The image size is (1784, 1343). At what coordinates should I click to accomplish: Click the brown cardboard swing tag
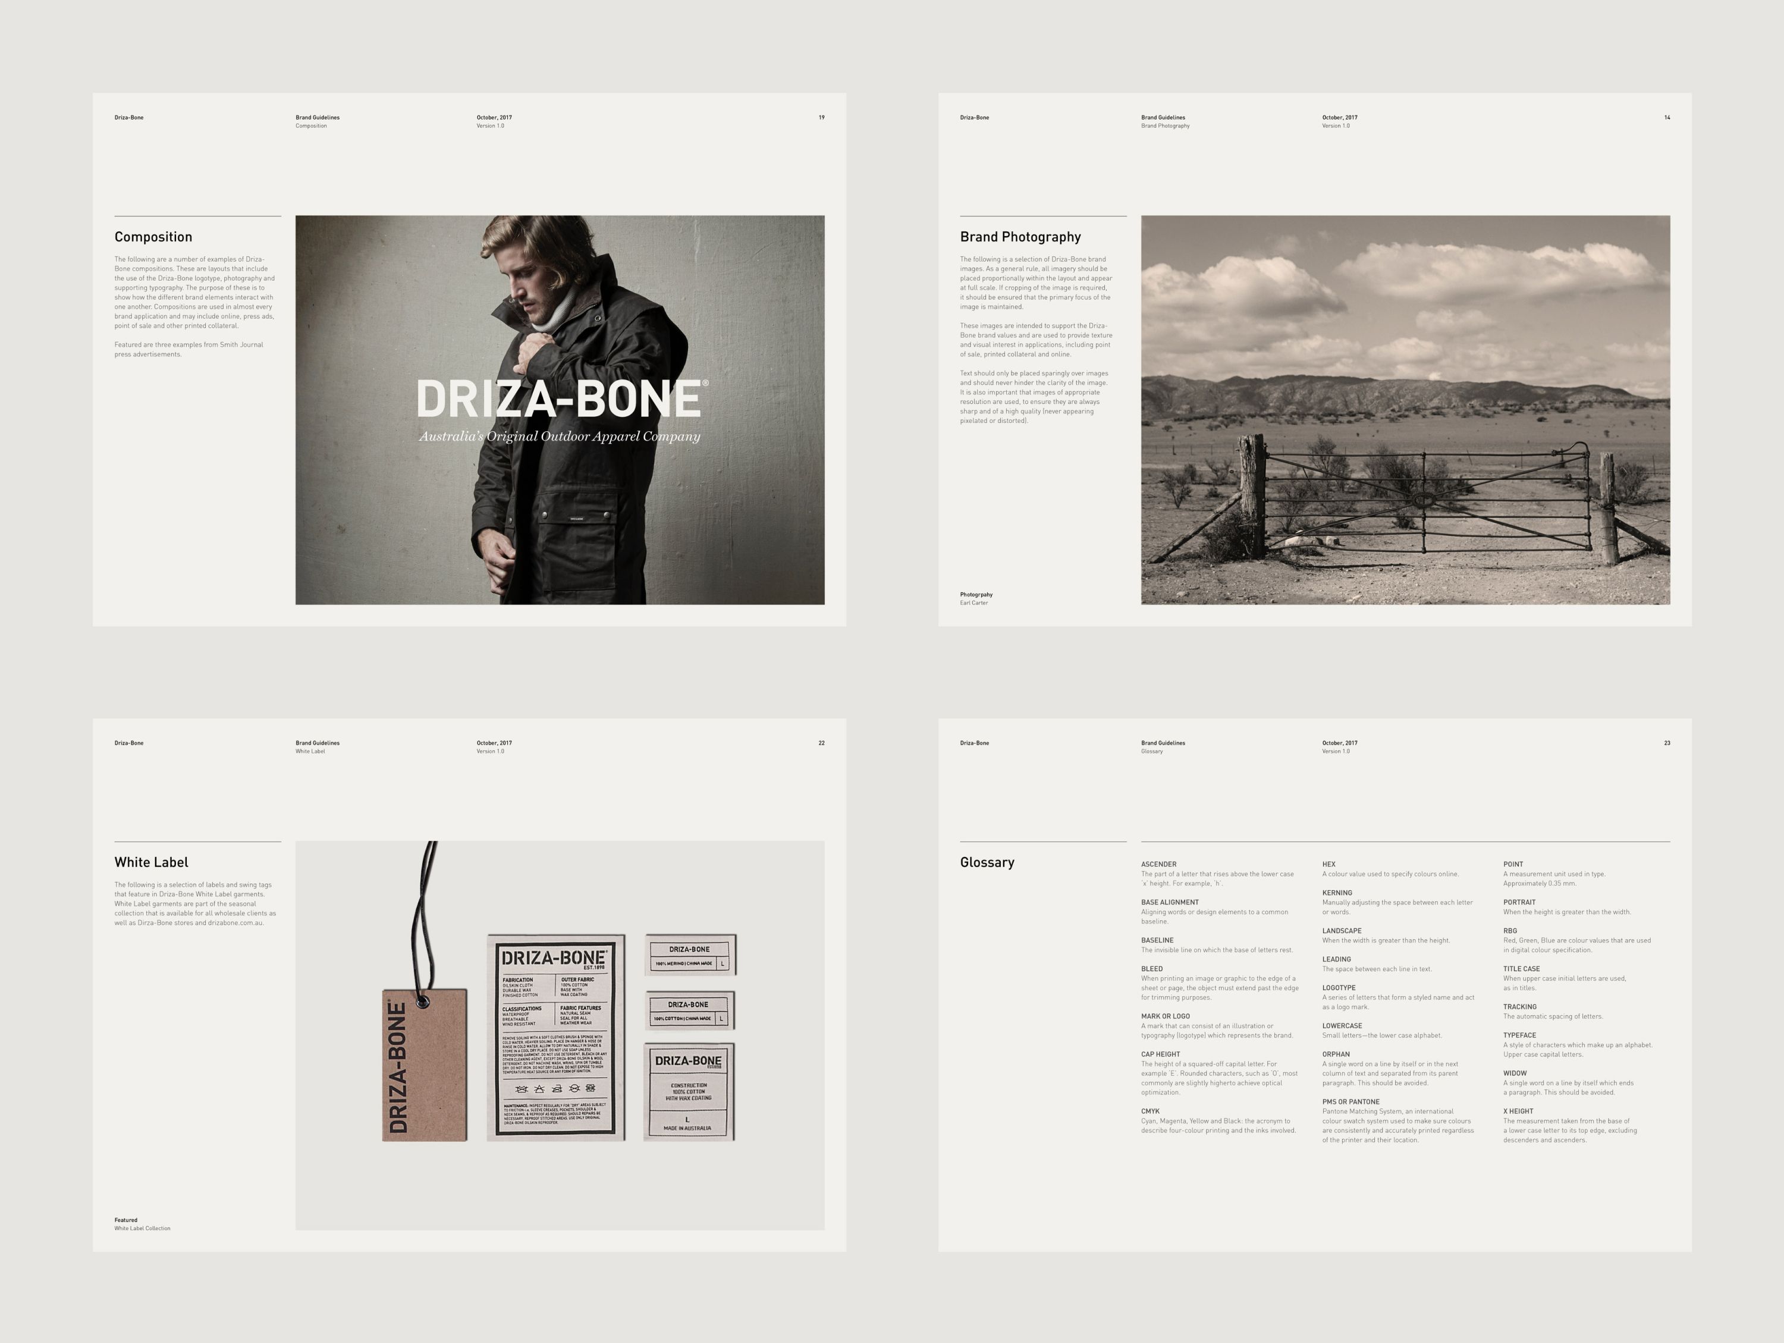coord(424,1065)
